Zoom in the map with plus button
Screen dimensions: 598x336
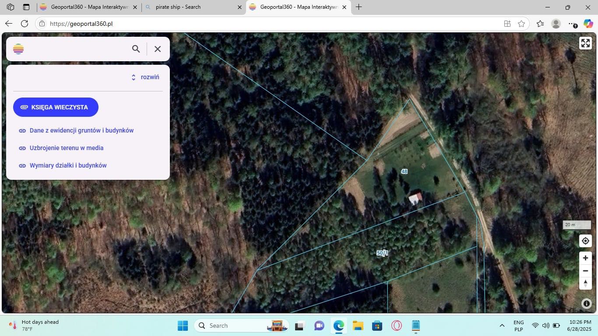tap(585, 258)
